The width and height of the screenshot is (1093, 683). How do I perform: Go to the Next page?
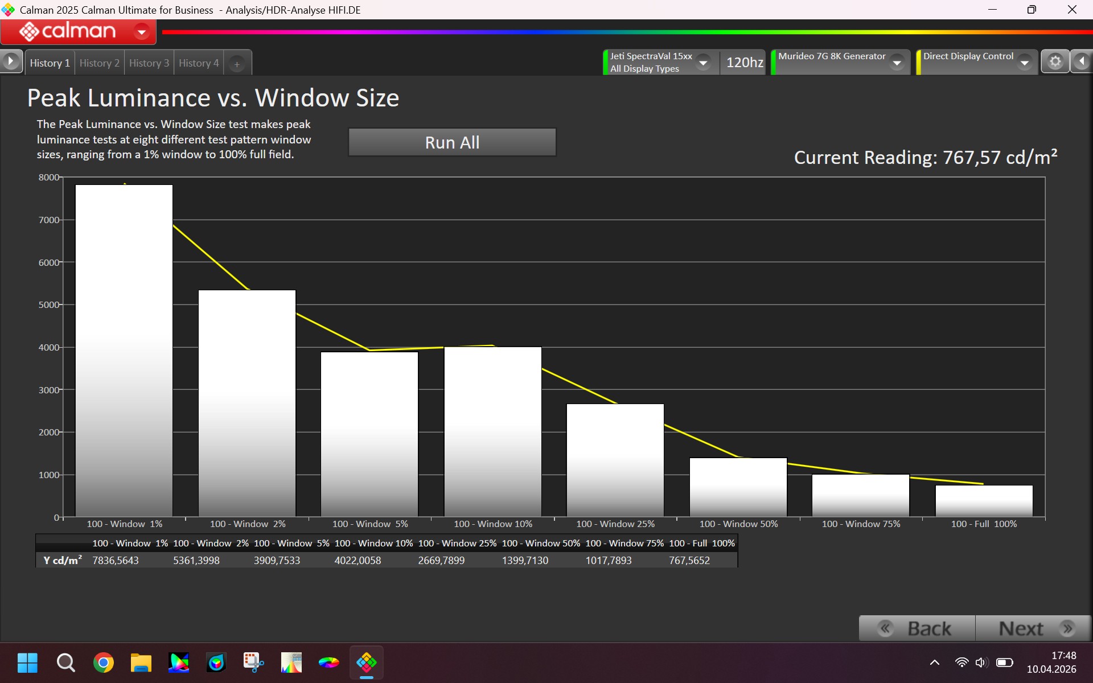click(x=1033, y=628)
